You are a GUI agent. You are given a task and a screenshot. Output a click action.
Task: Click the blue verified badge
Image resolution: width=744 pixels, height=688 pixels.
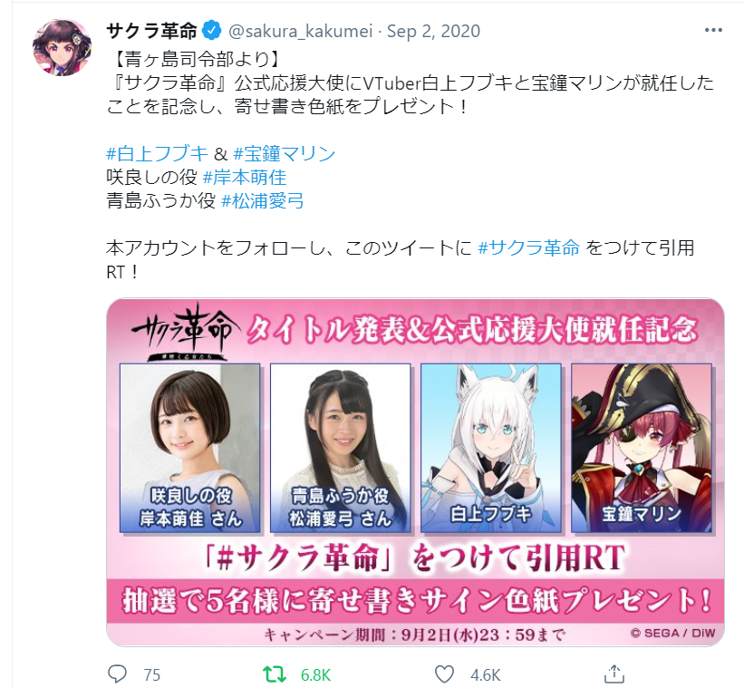212,31
